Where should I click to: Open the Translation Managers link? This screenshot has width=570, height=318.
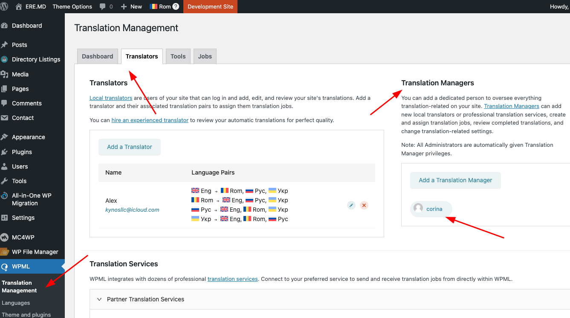[512, 106]
